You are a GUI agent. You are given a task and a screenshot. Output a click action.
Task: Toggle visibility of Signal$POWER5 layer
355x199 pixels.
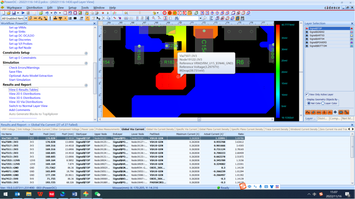[307, 43]
